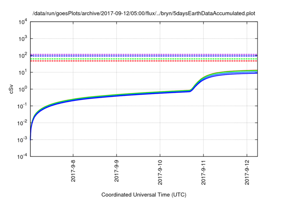The image size is (284, 199).
Task: Select the 2017-9-12 date tick label
Action: (247, 172)
